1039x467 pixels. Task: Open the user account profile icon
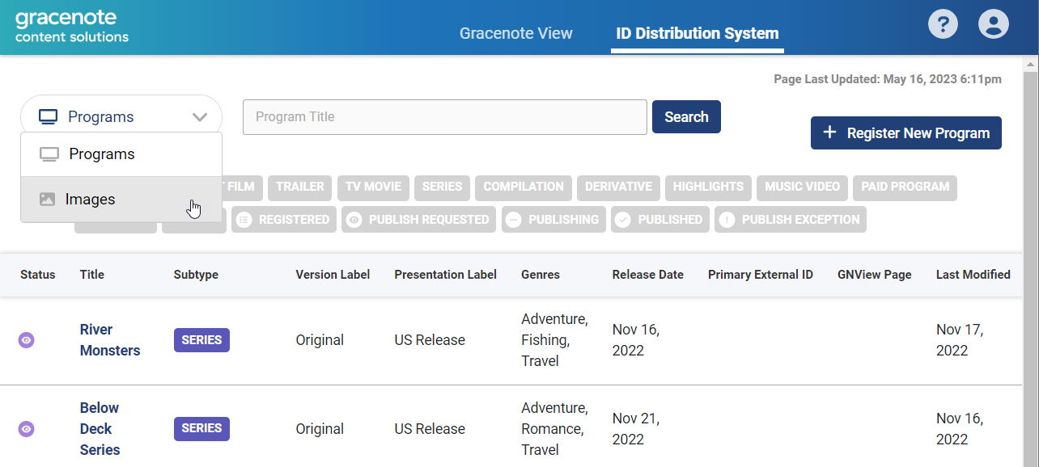tap(993, 23)
